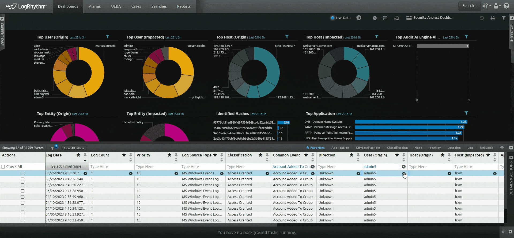Check the first event row checkbox
514x238 pixels.
[x=22, y=173]
